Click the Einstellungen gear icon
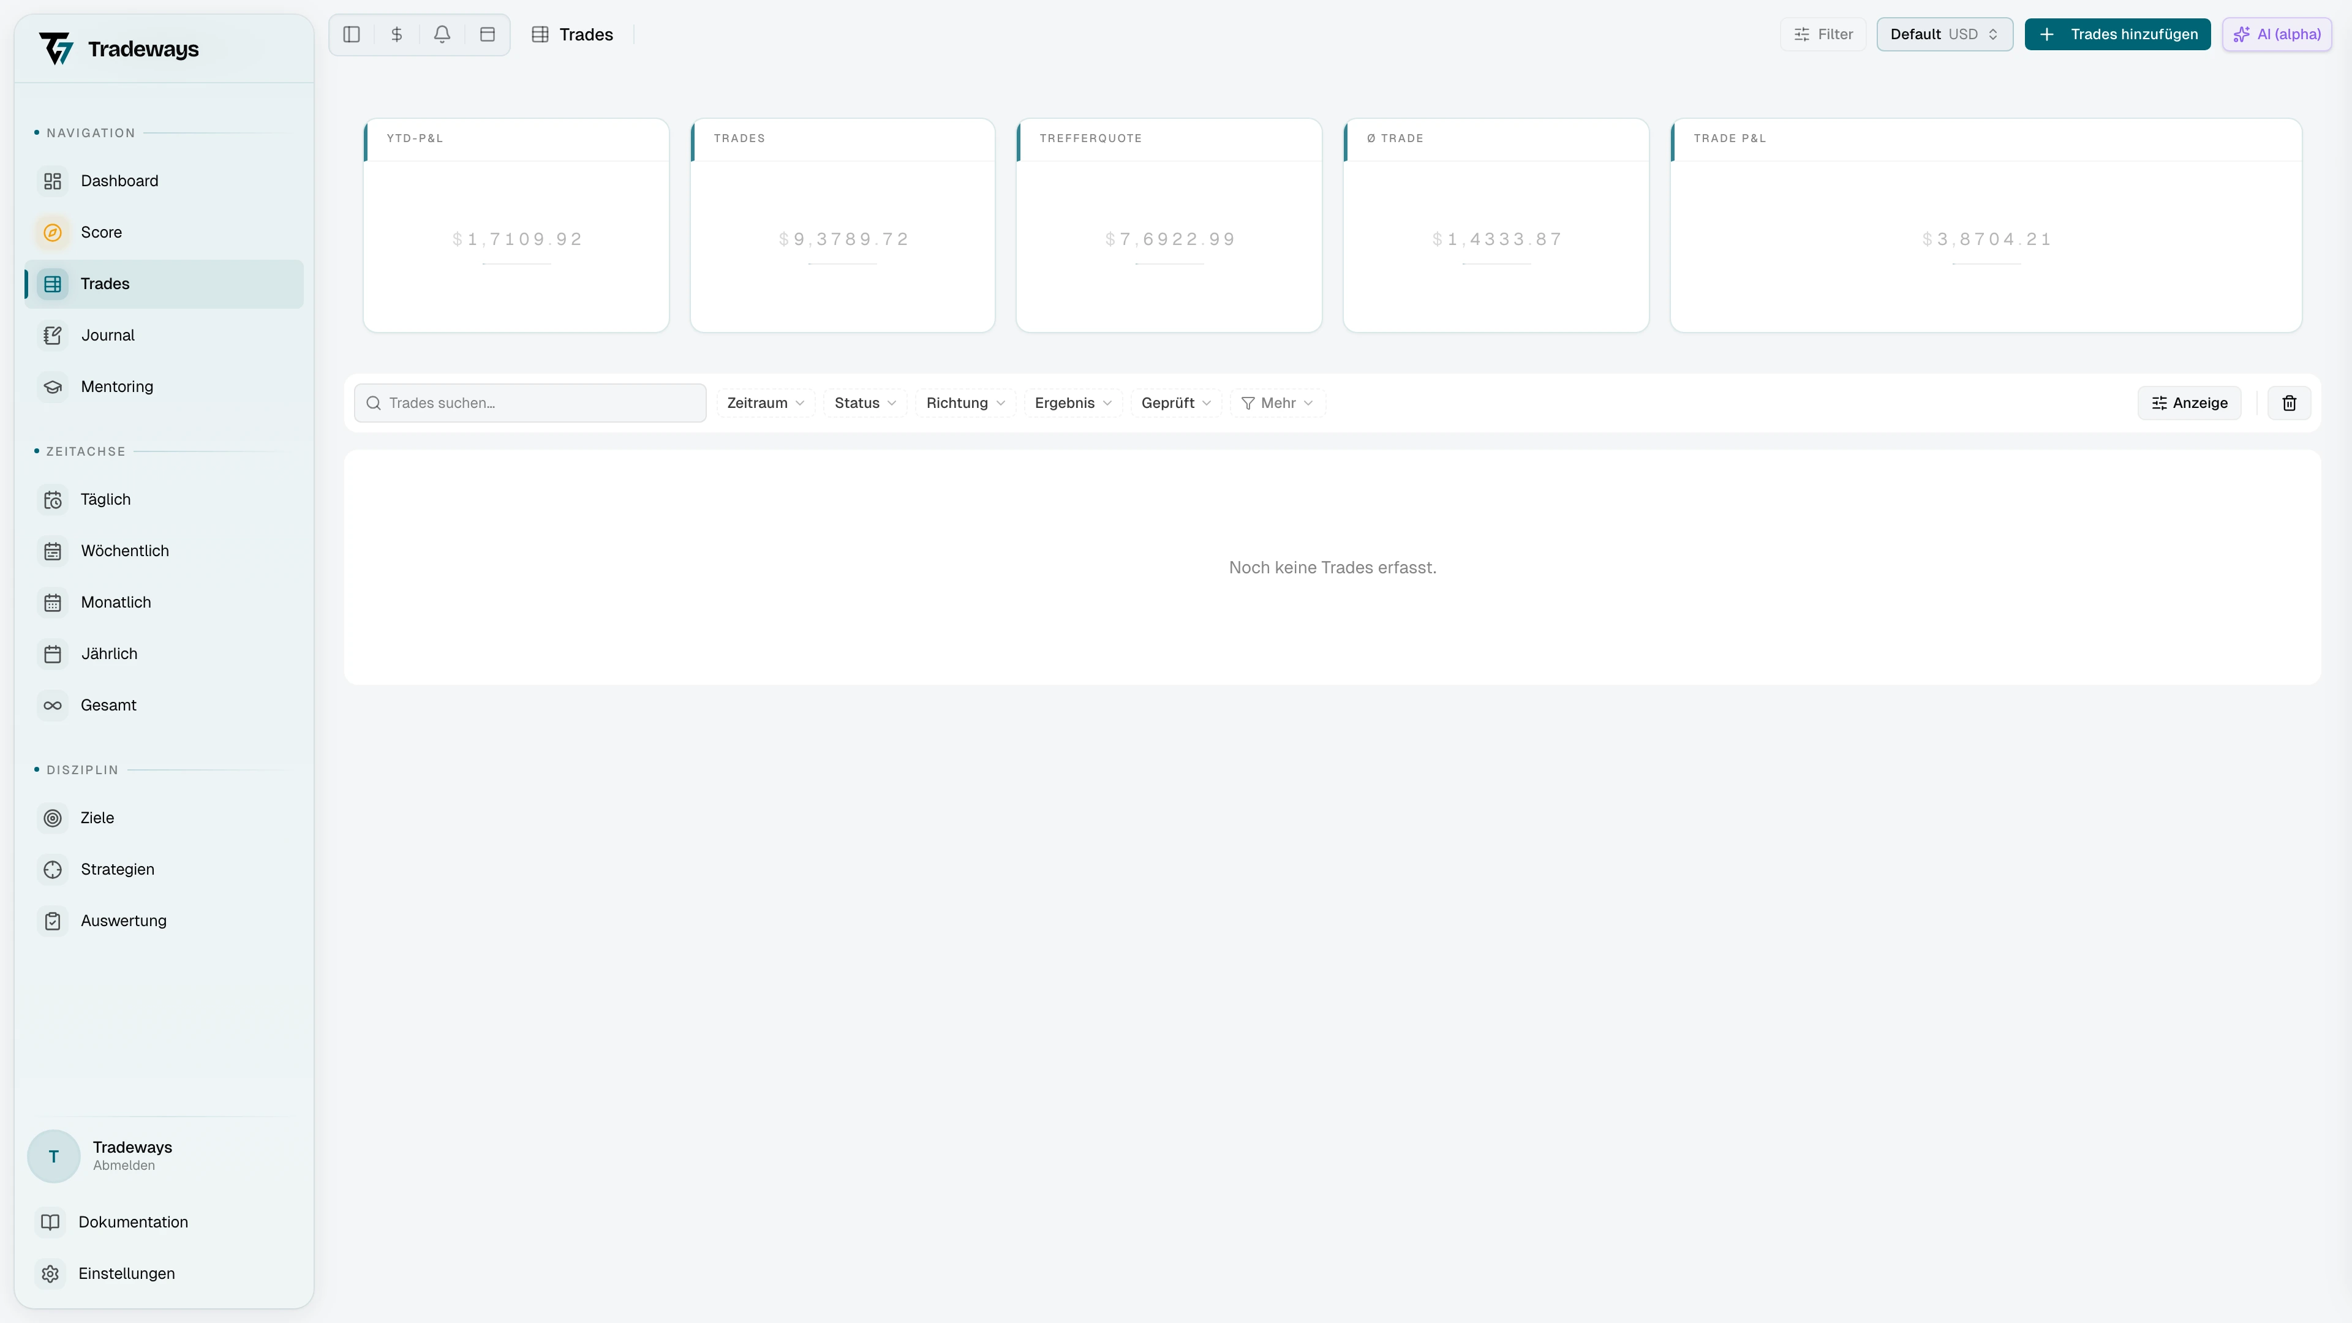Viewport: 2352px width, 1323px height. tap(50, 1274)
